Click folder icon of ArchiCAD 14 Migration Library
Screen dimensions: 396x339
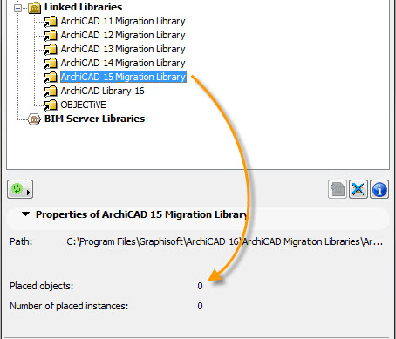pyautogui.click(x=51, y=63)
